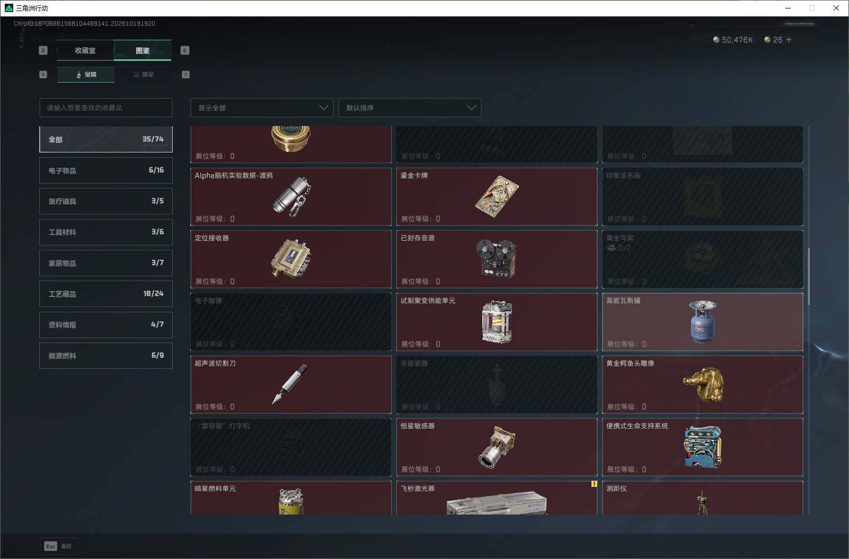
Task: Open the 便携式生命支持系统 item icon
Action: pyautogui.click(x=703, y=447)
